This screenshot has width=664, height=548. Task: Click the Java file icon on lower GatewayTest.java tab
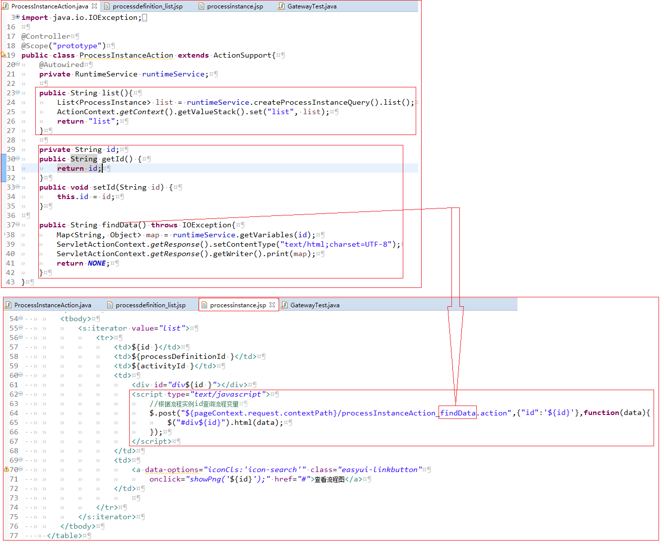click(x=284, y=305)
